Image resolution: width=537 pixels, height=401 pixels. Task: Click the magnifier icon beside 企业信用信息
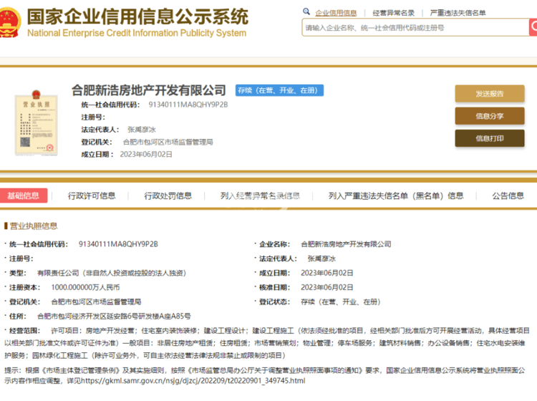click(x=306, y=12)
